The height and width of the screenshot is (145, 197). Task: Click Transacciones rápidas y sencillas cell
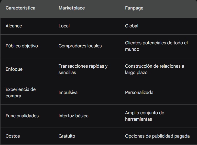click(83, 69)
